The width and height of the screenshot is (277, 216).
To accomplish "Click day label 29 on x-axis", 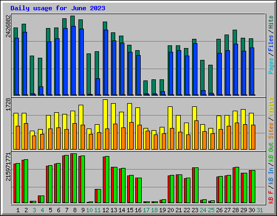I will coord(243,210).
